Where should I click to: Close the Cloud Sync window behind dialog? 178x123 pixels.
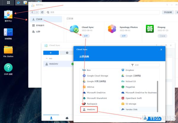[x=171, y=45]
